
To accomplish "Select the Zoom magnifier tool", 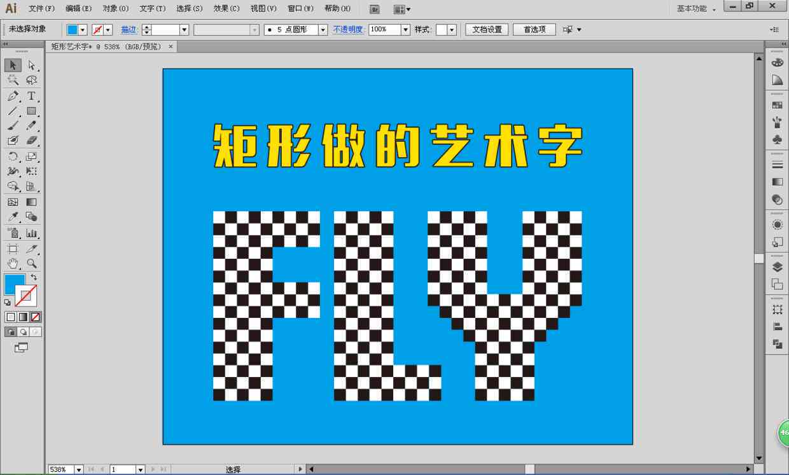I will 31,263.
